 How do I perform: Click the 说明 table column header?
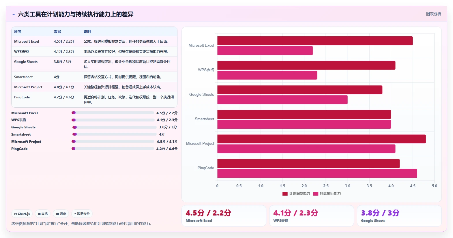(x=87, y=32)
